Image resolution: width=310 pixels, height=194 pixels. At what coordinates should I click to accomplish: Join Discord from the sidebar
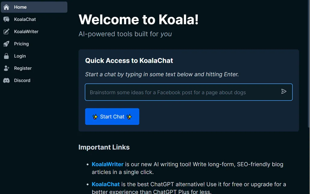click(x=22, y=80)
